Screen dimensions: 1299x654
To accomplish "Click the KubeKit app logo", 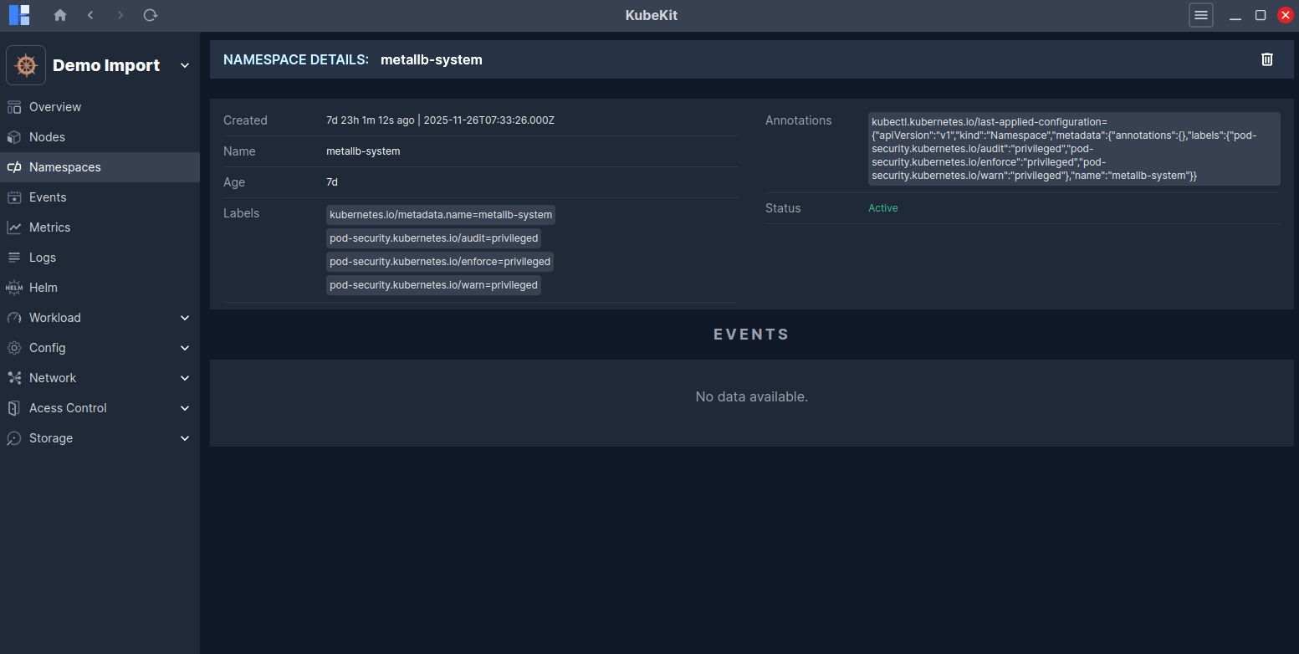I will click(18, 14).
